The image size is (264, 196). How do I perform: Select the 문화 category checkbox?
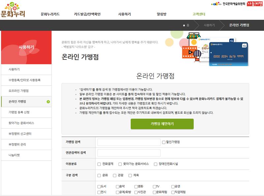pos(99,176)
